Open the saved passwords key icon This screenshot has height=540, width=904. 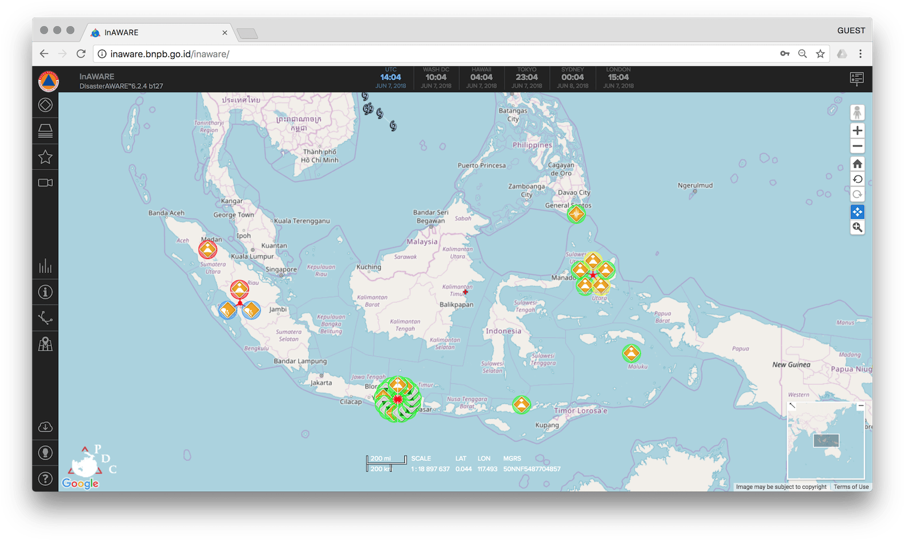[x=785, y=54]
